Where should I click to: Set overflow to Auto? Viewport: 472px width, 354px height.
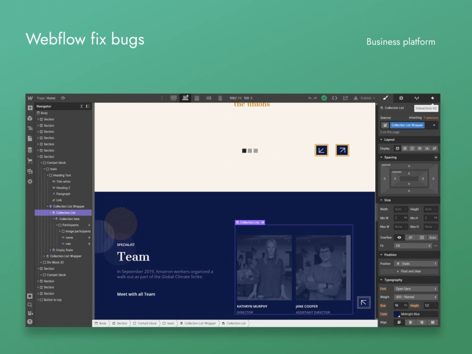tap(432, 237)
